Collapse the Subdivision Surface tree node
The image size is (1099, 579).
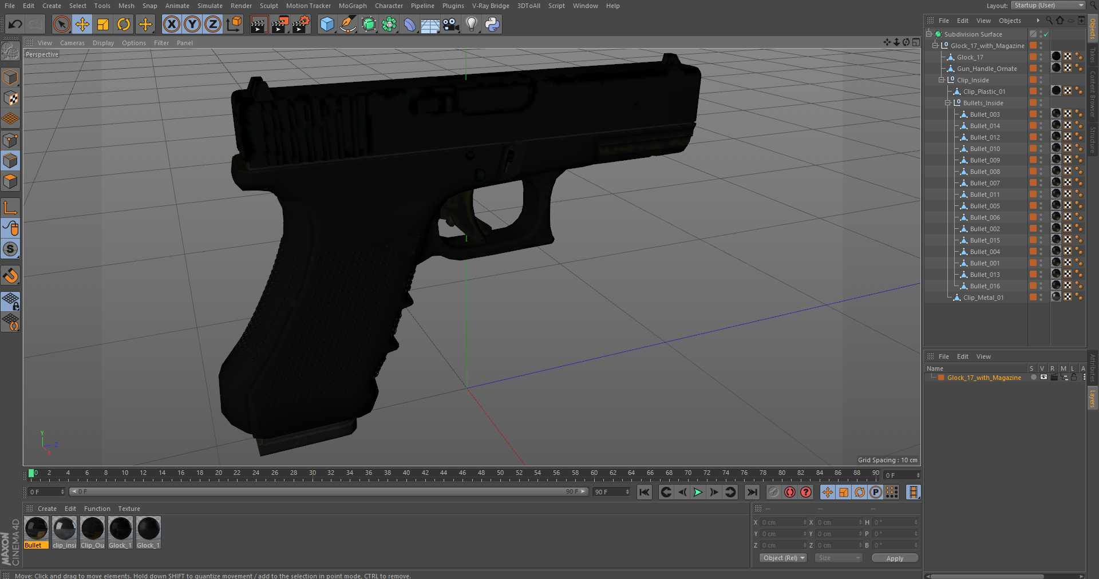[x=929, y=34]
